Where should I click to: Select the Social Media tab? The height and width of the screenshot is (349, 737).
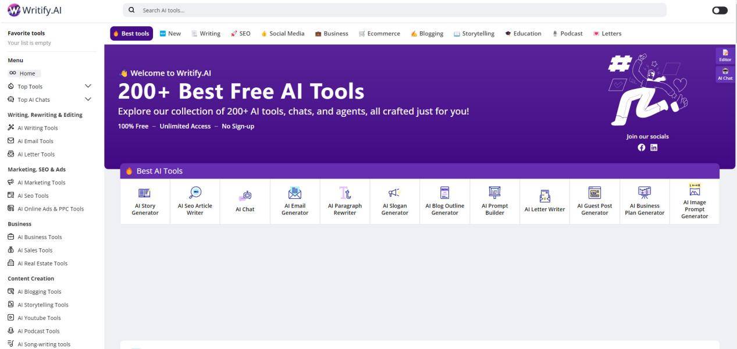[x=282, y=34]
